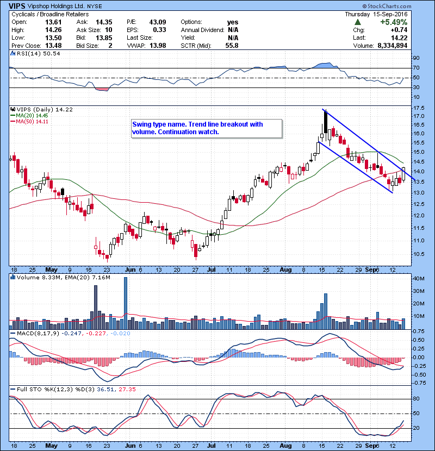Click the Low value 13.50

click(x=53, y=37)
